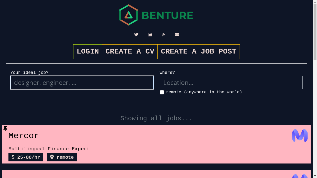Click the envelope email icon
317x178 pixels.
tap(177, 35)
